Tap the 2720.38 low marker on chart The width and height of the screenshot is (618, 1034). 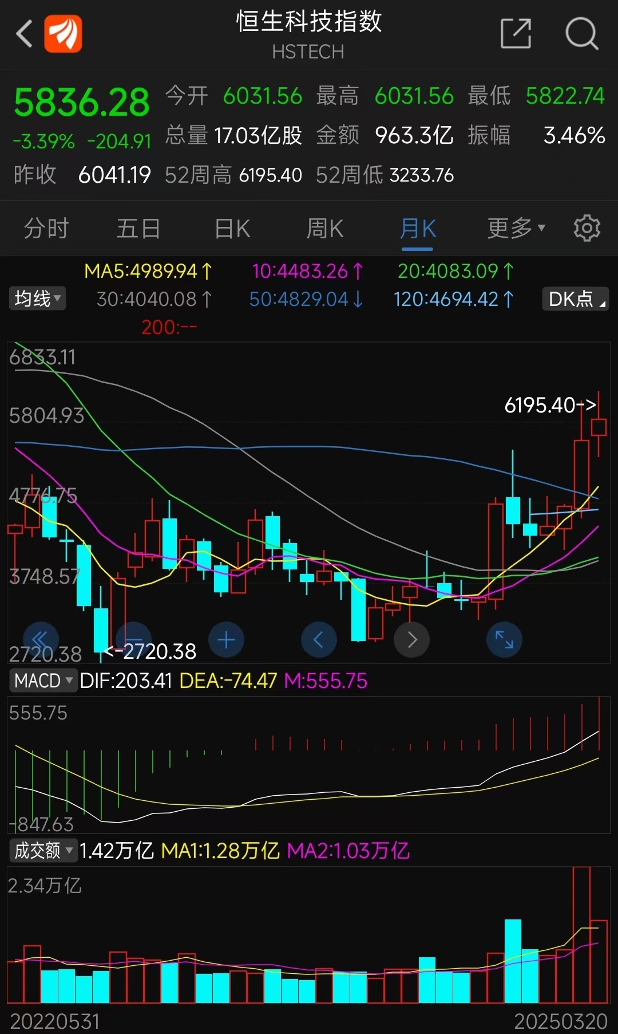click(x=150, y=651)
